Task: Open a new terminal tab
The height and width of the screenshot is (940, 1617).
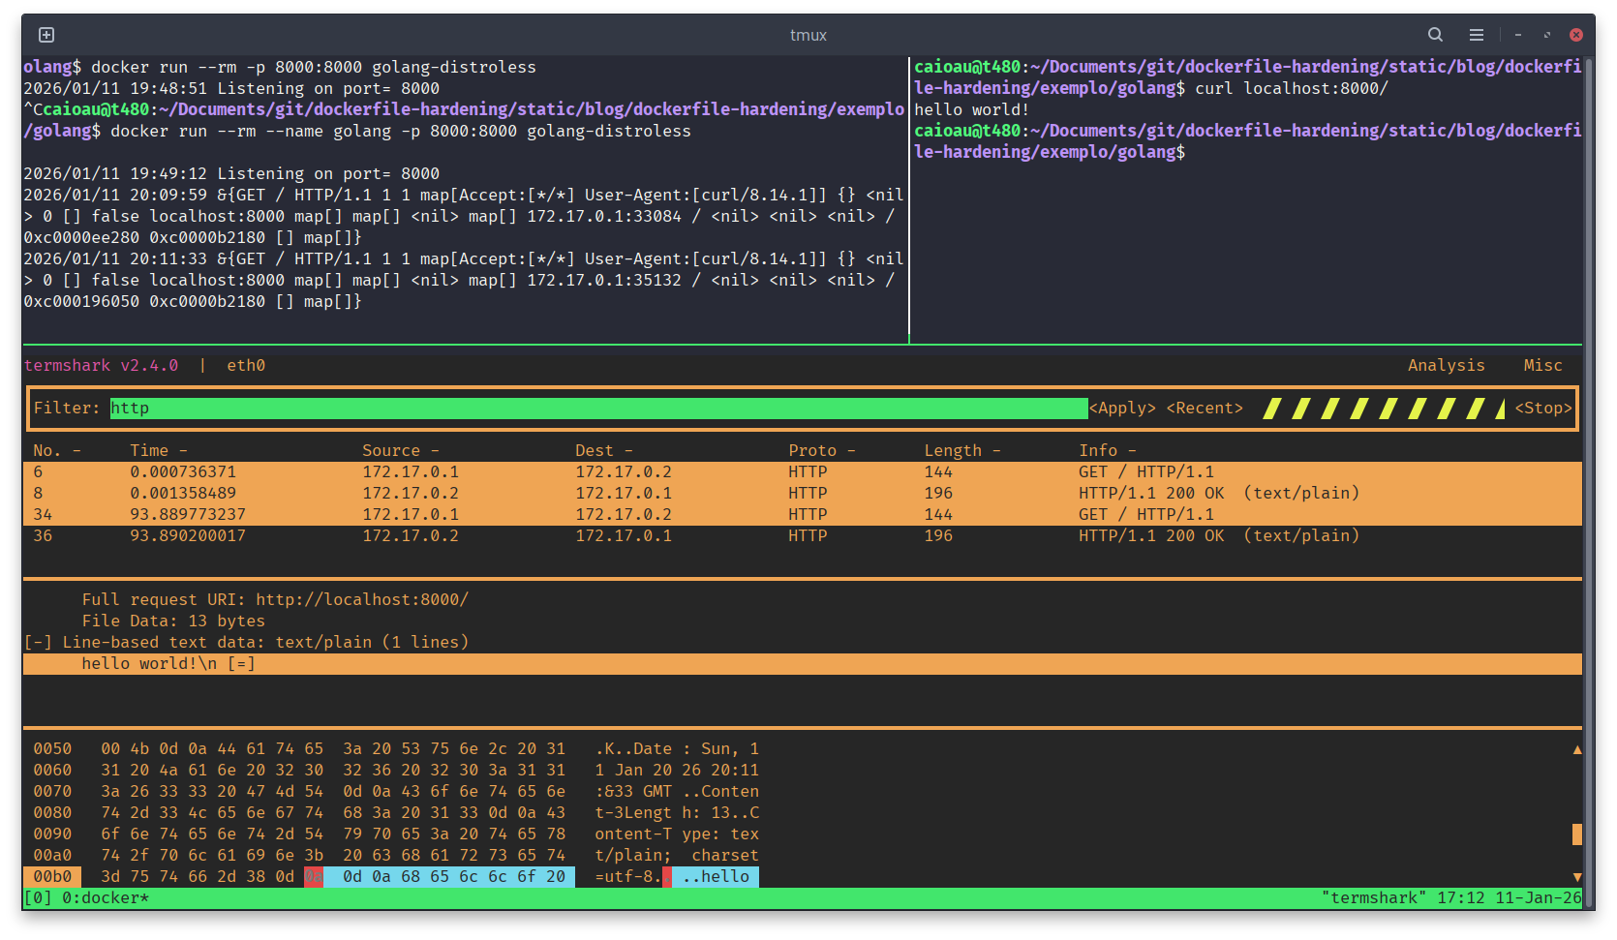Action: click(46, 35)
